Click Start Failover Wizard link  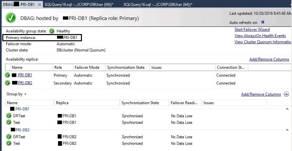click(252, 29)
